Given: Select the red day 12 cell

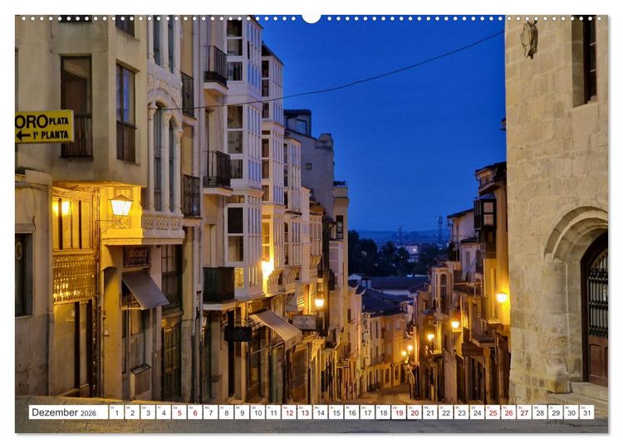Looking at the screenshot, I should 289,412.
